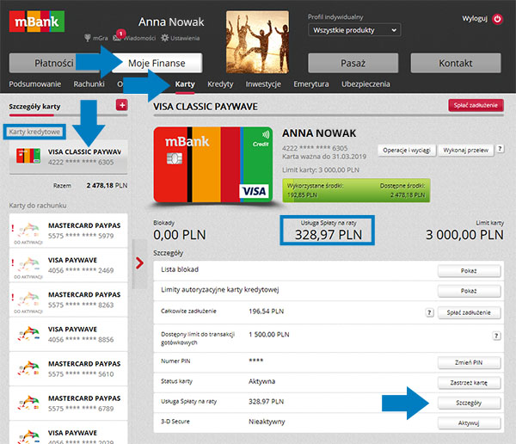Open Szczegóły for Usługa Spłaty na raty
This screenshot has height=444, width=516.
point(469,403)
